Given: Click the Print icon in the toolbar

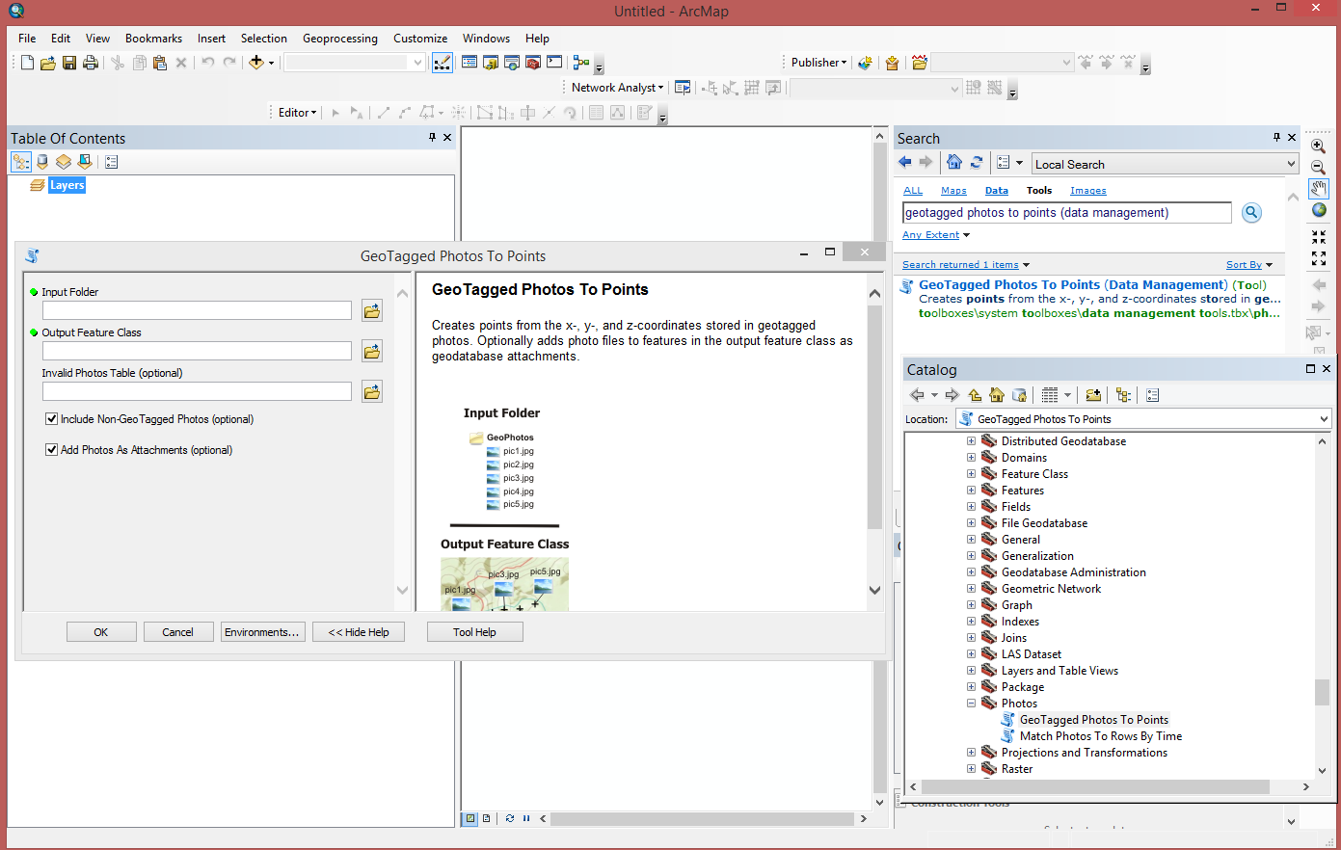Looking at the screenshot, I should (91, 63).
